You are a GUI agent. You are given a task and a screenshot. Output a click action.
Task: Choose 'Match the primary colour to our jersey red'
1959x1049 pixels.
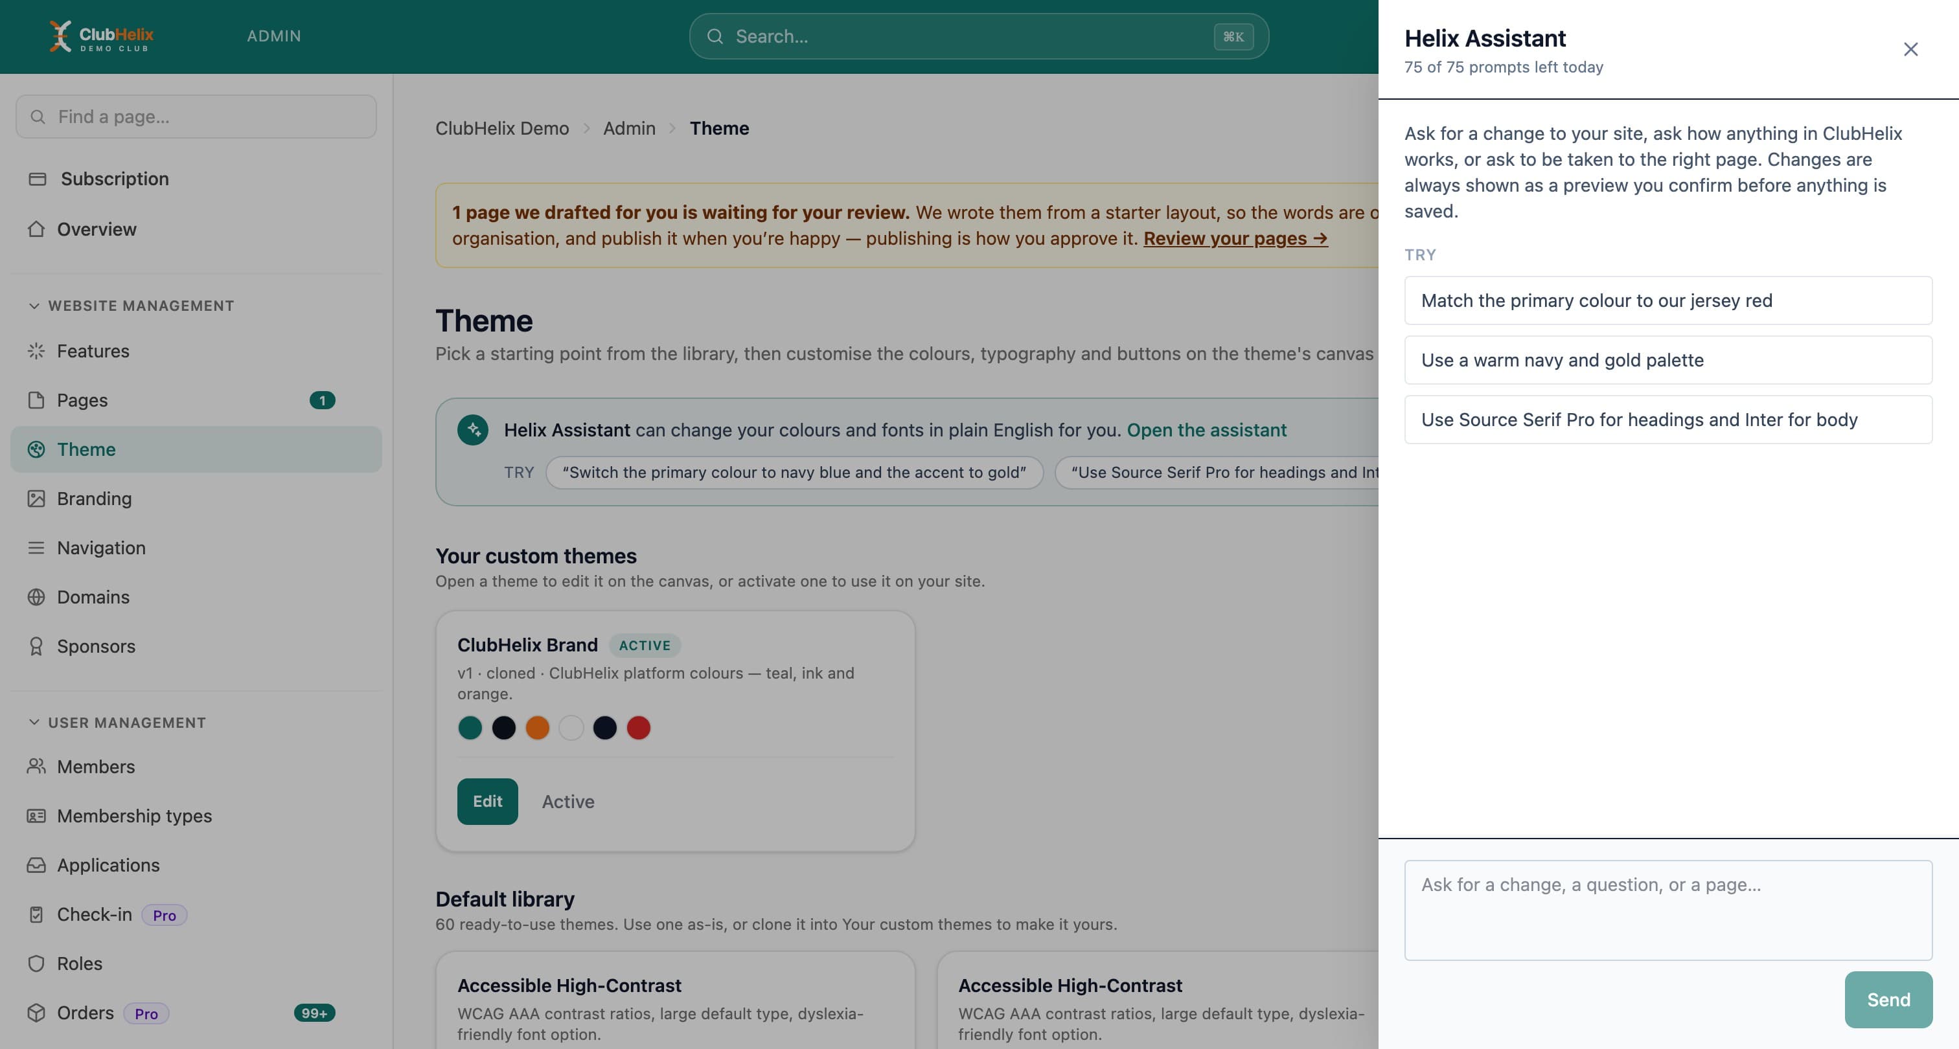(1669, 300)
